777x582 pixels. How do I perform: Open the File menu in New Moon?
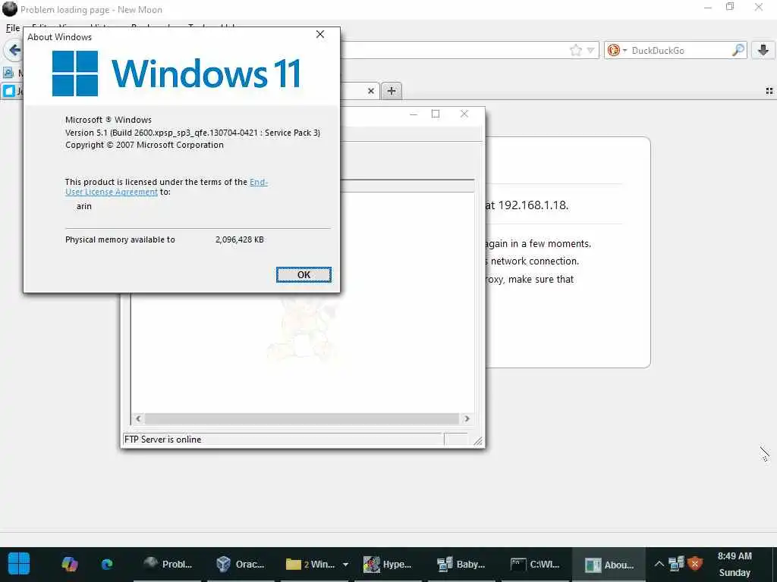(13, 28)
